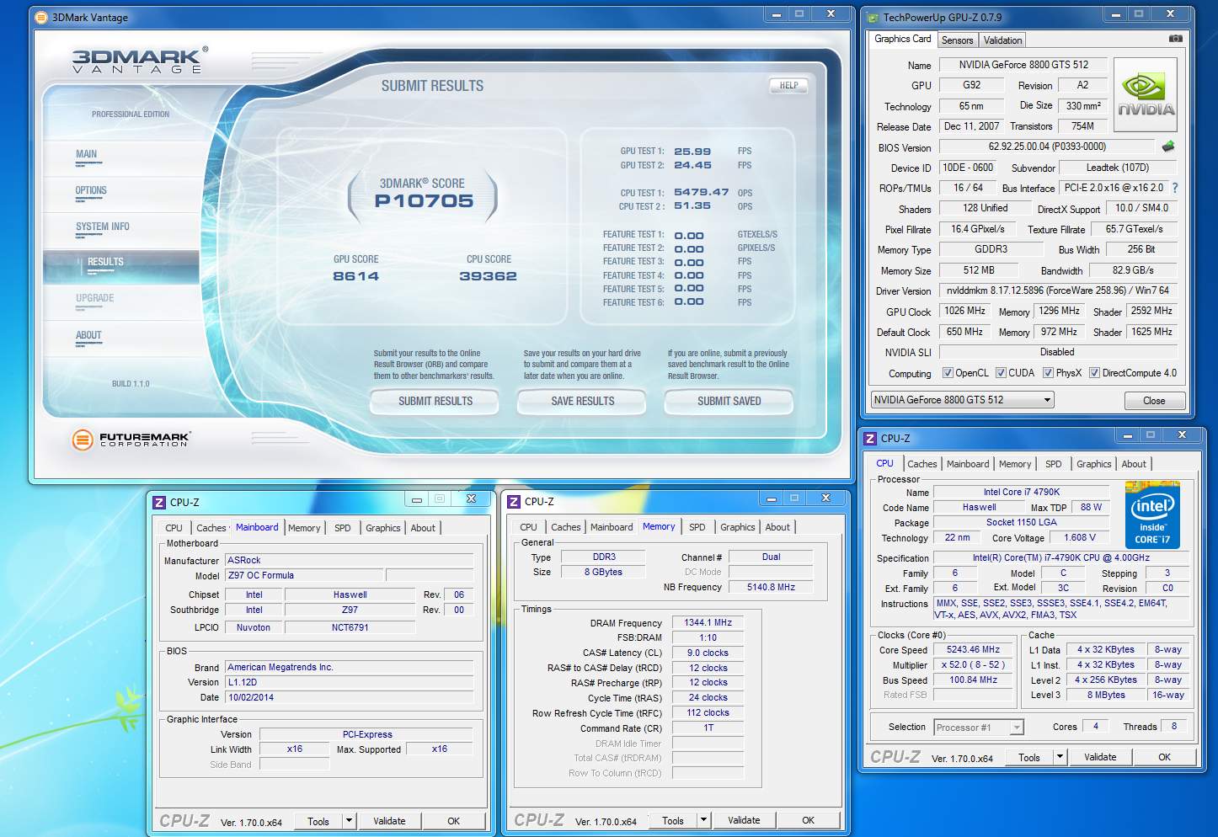Click the Core Speed 5243.46 MHz value
The height and width of the screenshot is (837, 1218).
(973, 650)
